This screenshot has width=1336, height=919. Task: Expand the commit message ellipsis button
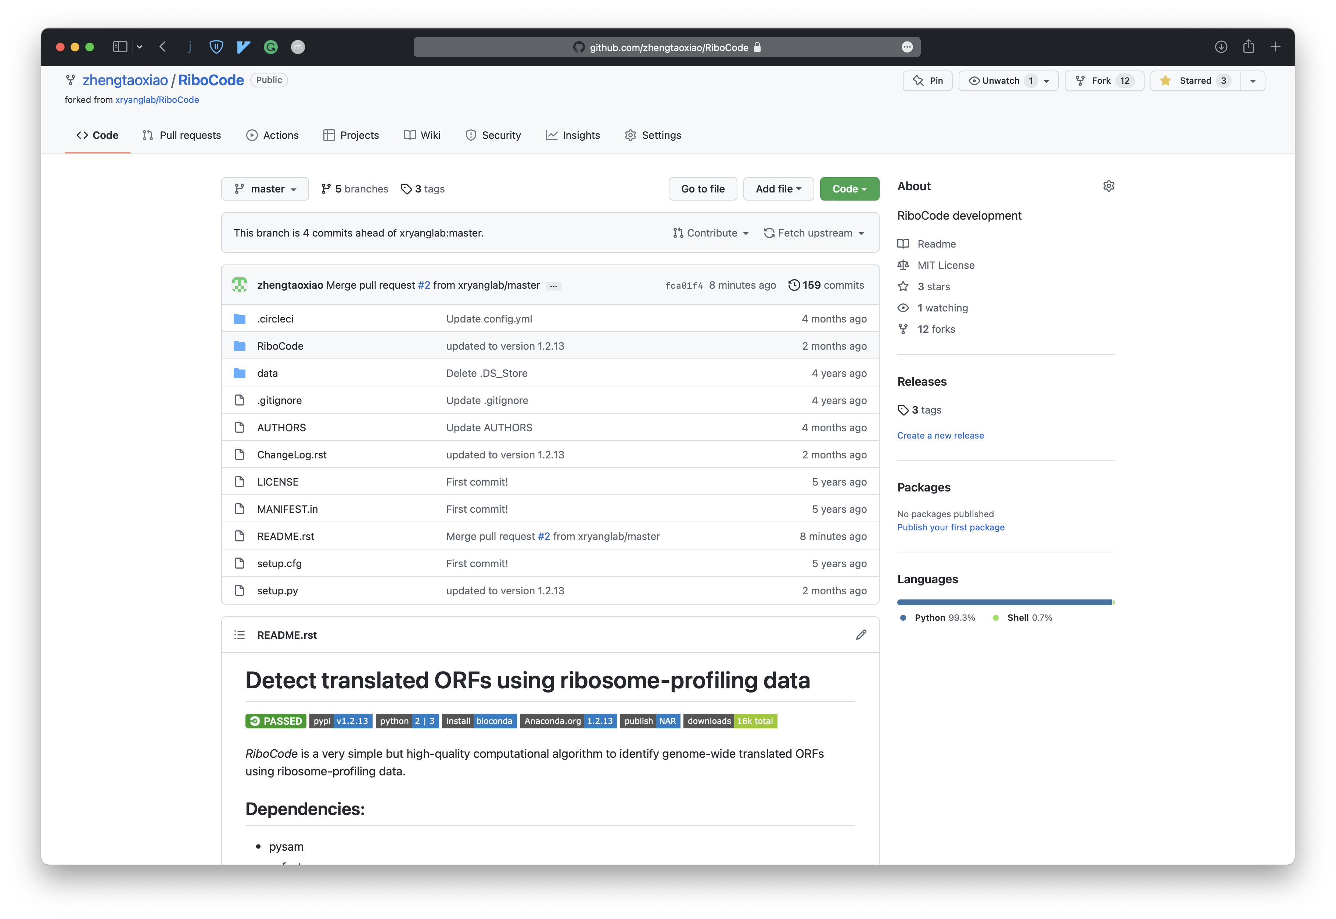(x=553, y=286)
